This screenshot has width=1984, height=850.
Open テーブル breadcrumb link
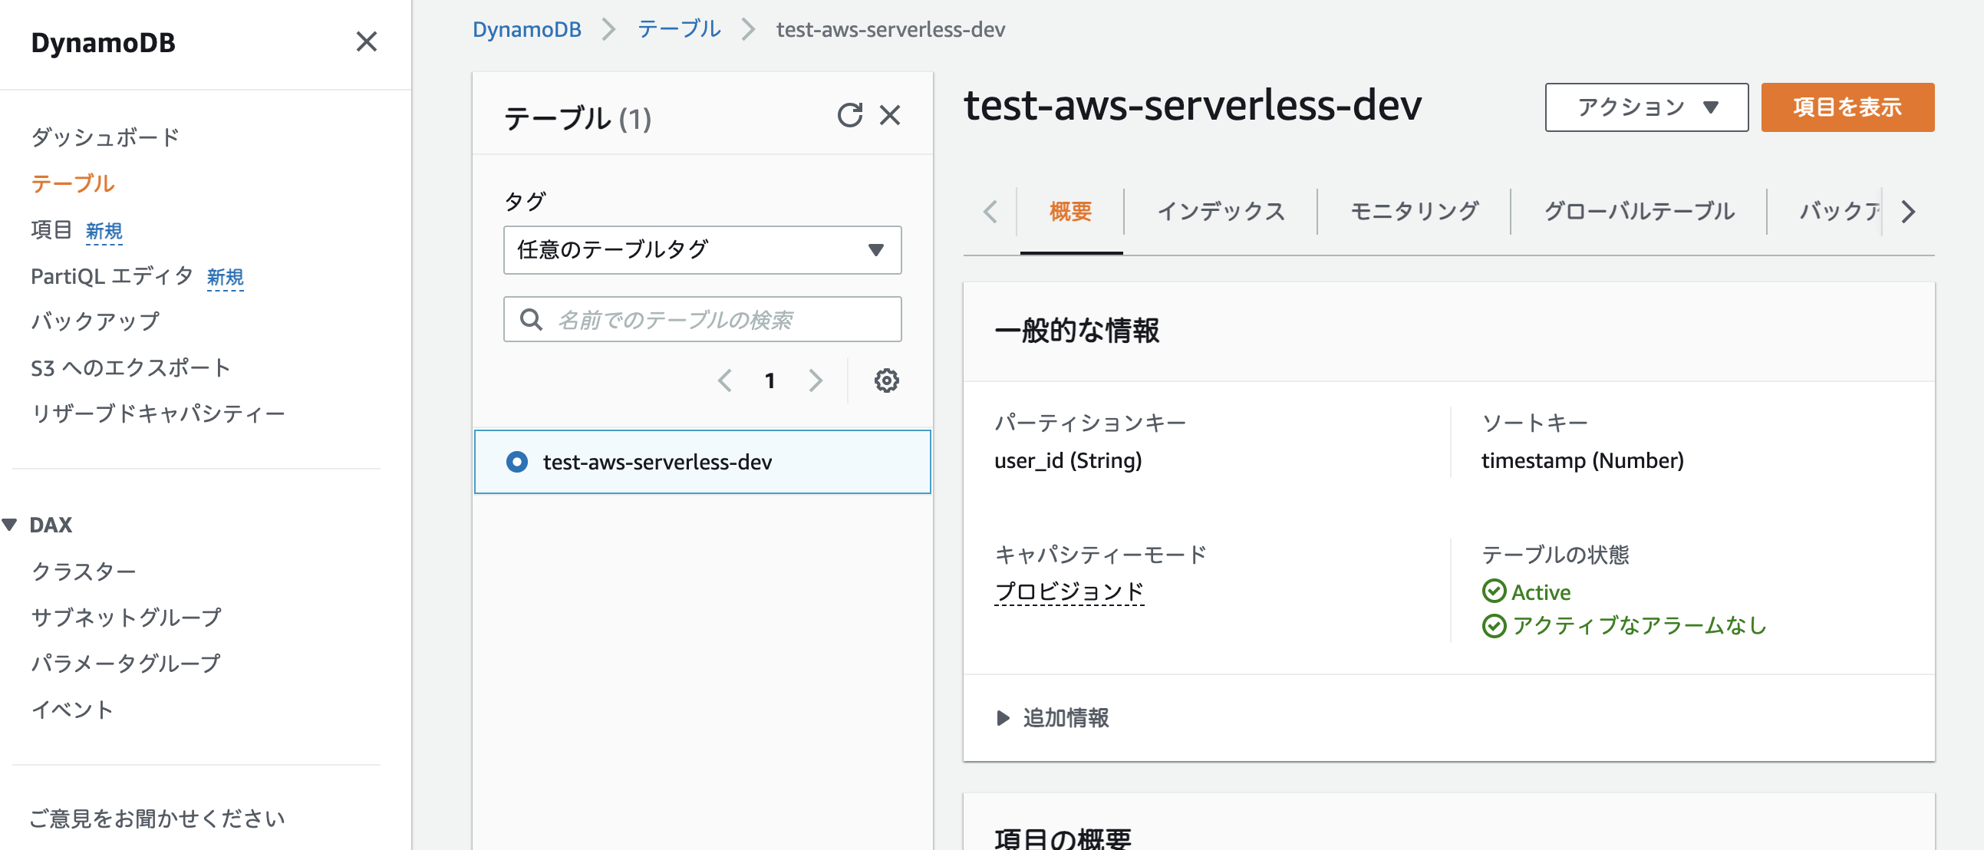tap(679, 29)
